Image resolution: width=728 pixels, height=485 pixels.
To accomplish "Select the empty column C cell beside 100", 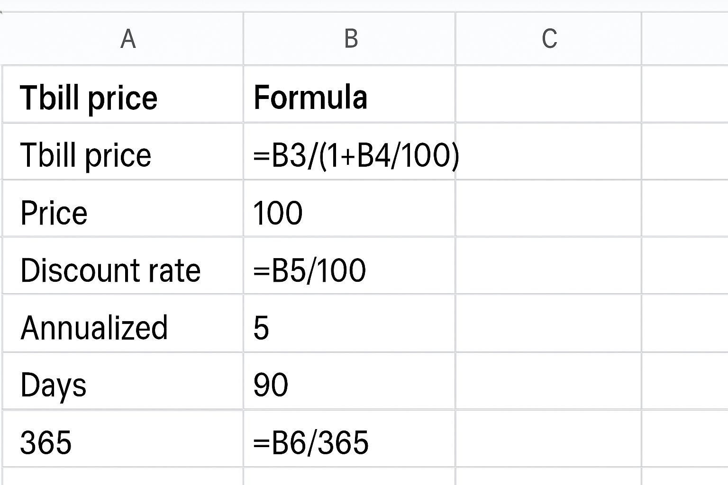I will (548, 209).
